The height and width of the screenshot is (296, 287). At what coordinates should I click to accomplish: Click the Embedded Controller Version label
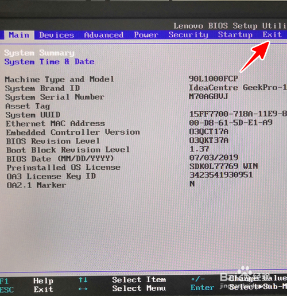click(x=73, y=133)
